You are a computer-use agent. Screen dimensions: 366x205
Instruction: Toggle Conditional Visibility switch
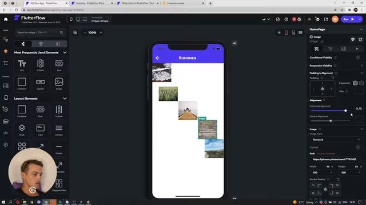click(358, 58)
